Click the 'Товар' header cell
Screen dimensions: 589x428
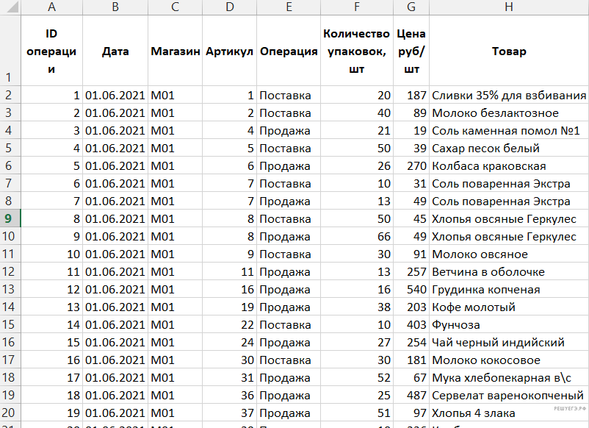tap(508, 51)
